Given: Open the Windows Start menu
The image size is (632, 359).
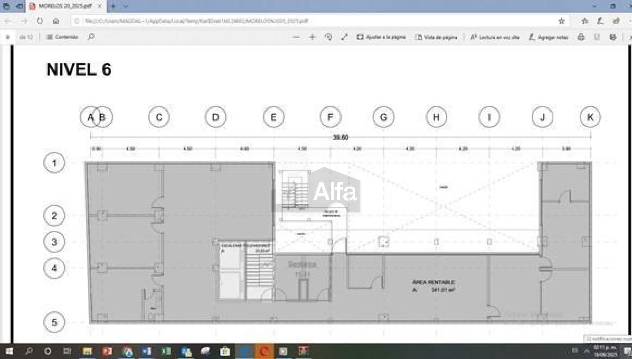Looking at the screenshot, I should coord(9,351).
